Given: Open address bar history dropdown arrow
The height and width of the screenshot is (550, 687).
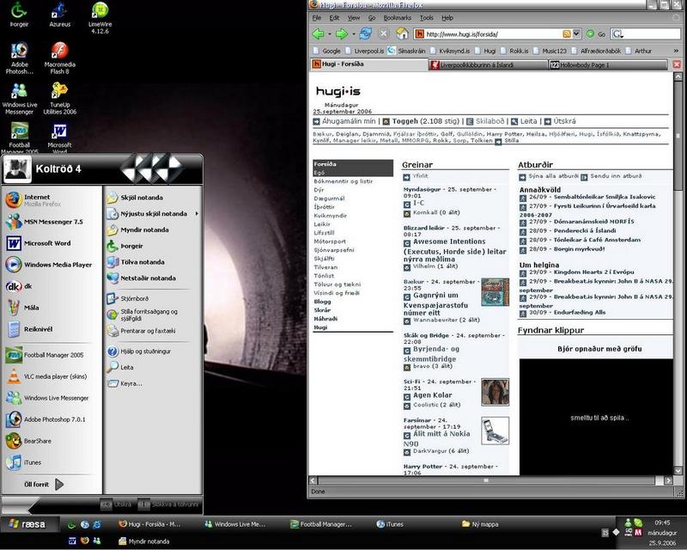Looking at the screenshot, I should [576, 34].
